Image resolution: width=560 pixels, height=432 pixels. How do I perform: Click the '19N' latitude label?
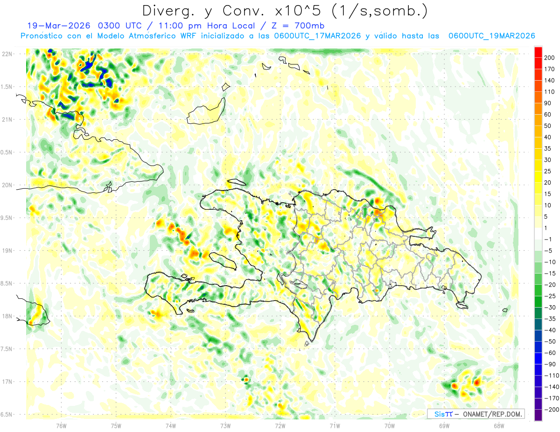pyautogui.click(x=7, y=251)
